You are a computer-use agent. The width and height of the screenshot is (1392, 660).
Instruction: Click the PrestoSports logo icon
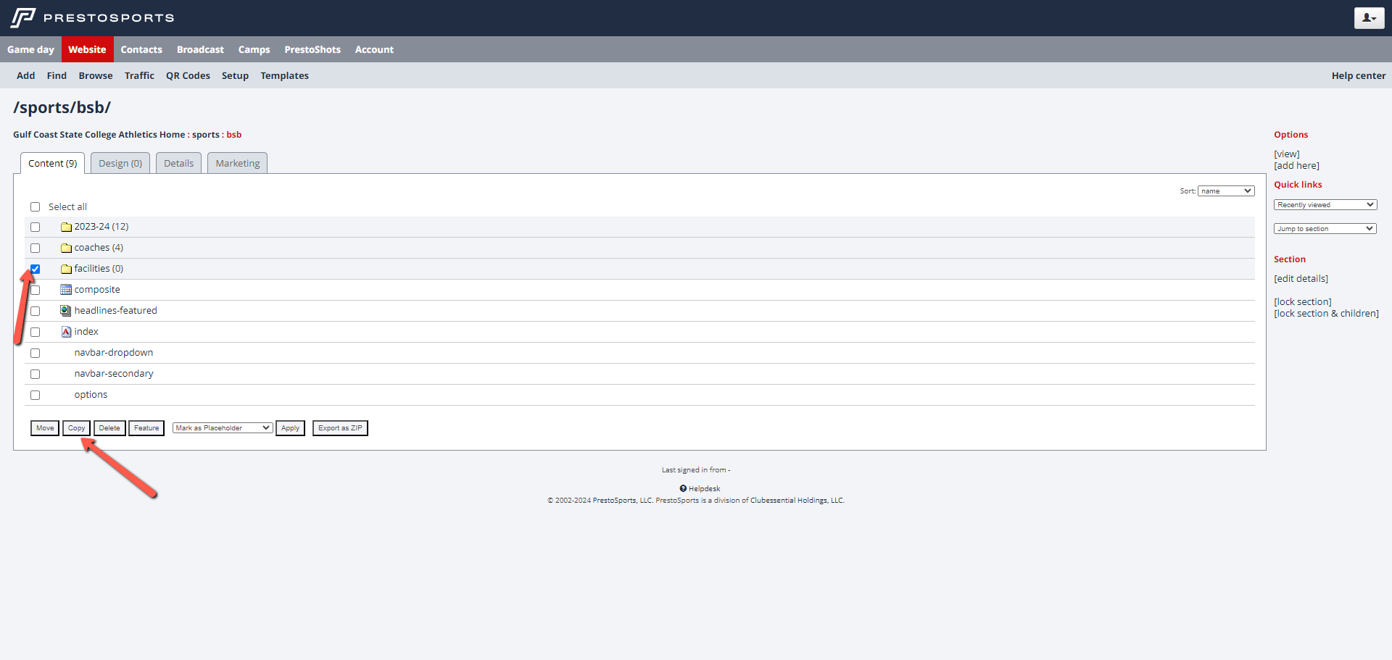pos(23,17)
